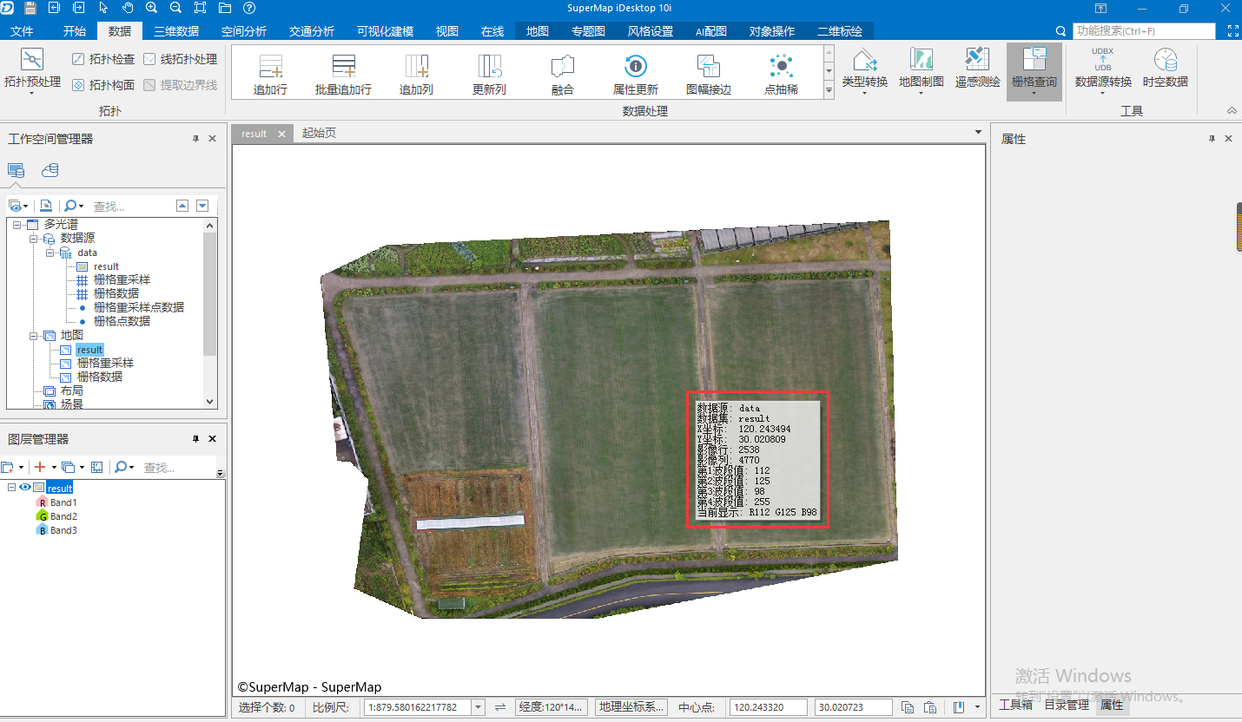
Task: Select the pointer selection tool
Action: pos(103,8)
